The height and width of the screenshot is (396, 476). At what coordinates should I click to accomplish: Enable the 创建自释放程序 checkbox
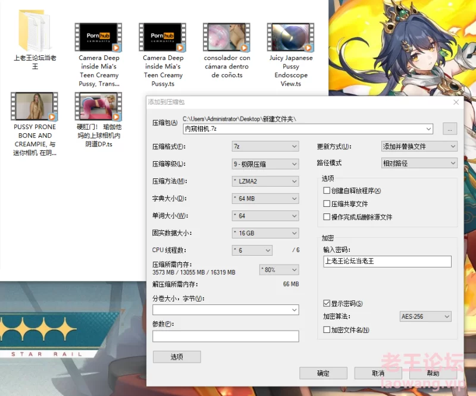pos(327,190)
